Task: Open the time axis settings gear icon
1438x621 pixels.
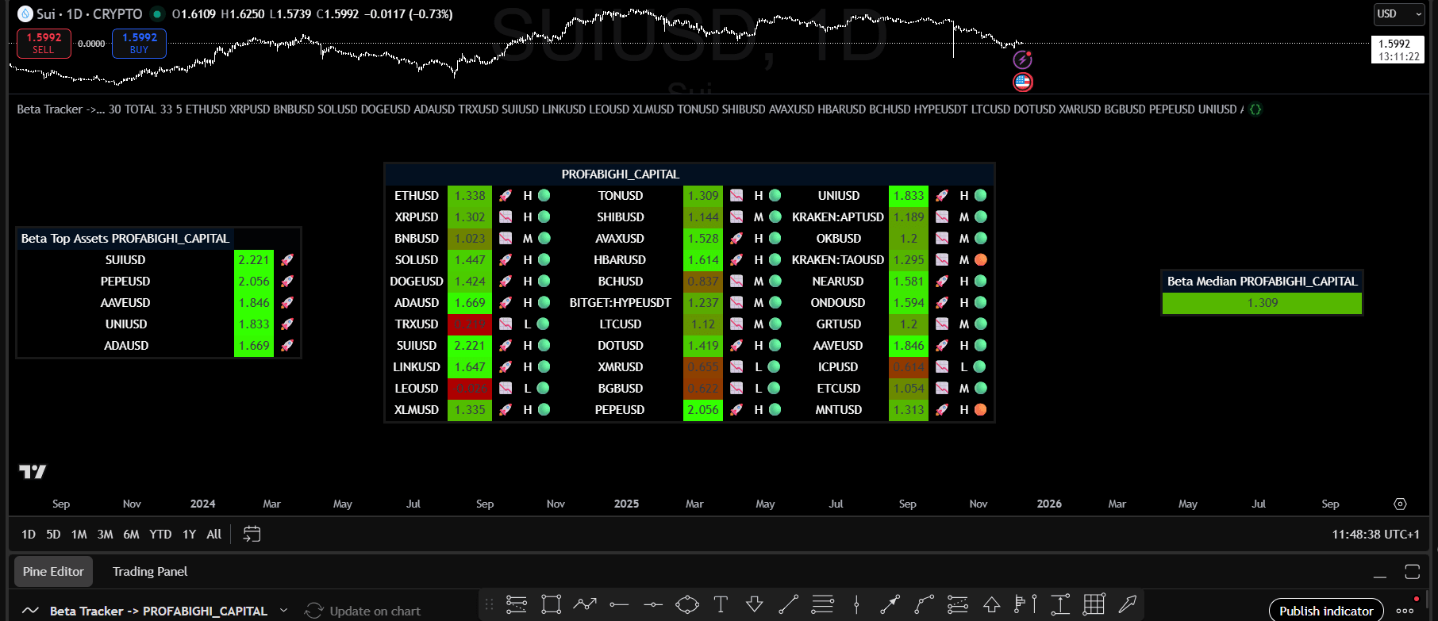Action: pyautogui.click(x=1400, y=504)
